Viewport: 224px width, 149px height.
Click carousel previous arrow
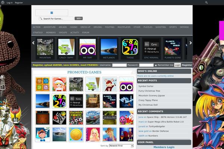34,43
